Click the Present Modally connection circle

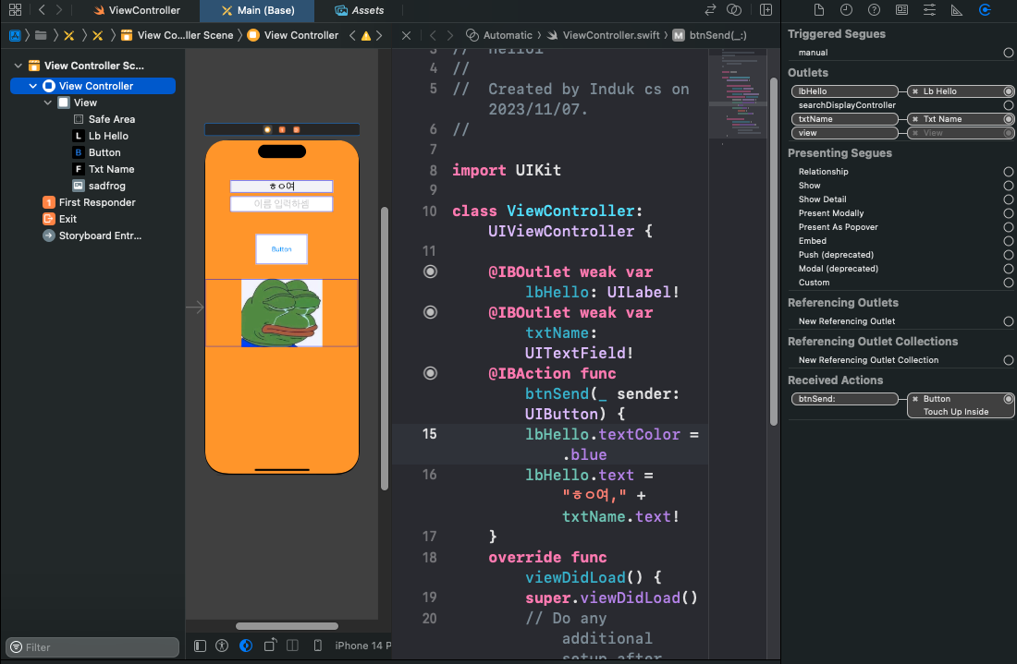coord(1008,213)
